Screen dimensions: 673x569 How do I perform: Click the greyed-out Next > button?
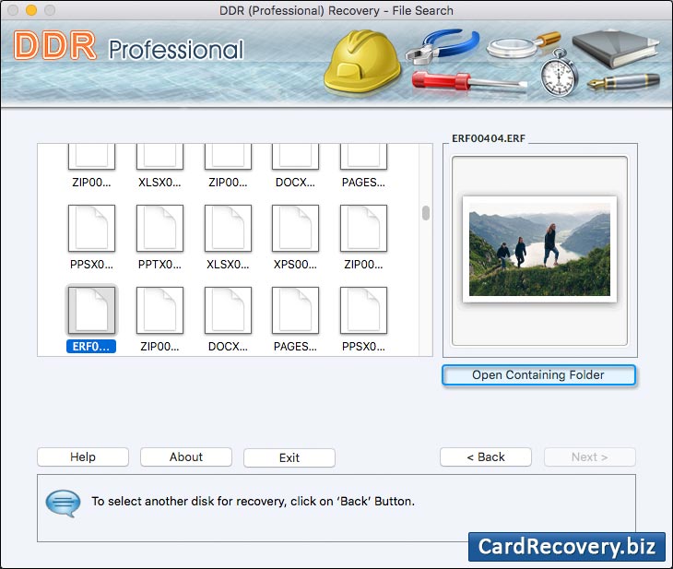(x=590, y=456)
